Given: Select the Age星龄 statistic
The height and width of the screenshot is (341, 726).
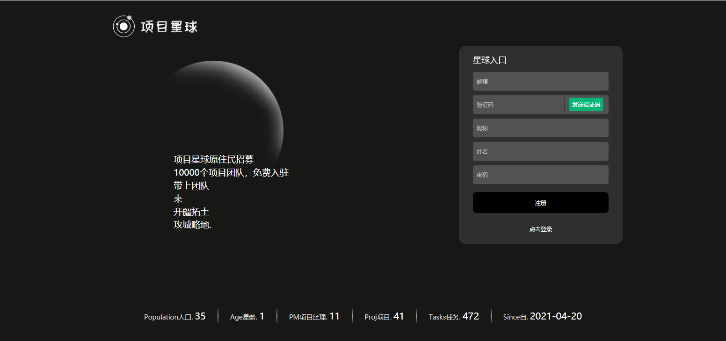Looking at the screenshot, I should pos(247,317).
